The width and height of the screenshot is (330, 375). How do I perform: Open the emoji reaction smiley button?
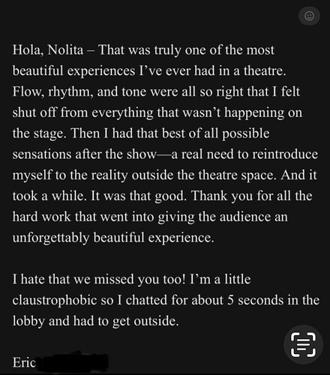[x=309, y=16]
